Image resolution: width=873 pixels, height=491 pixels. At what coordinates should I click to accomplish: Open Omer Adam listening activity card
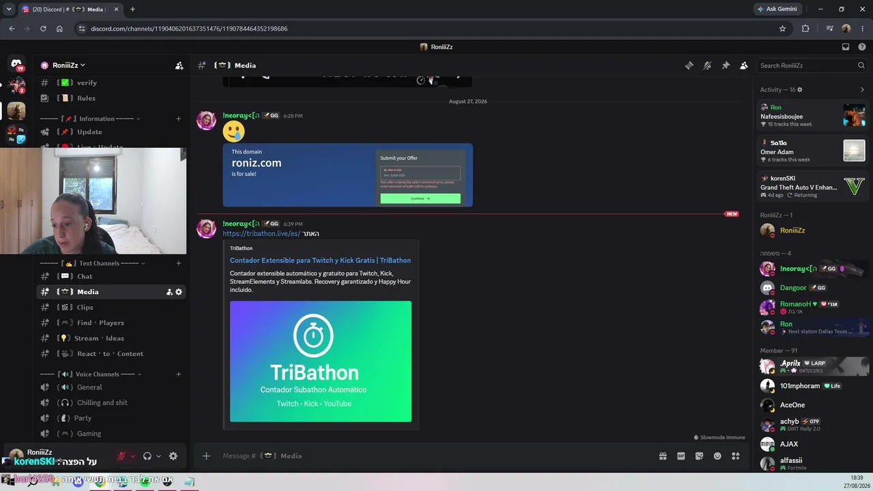pos(813,151)
